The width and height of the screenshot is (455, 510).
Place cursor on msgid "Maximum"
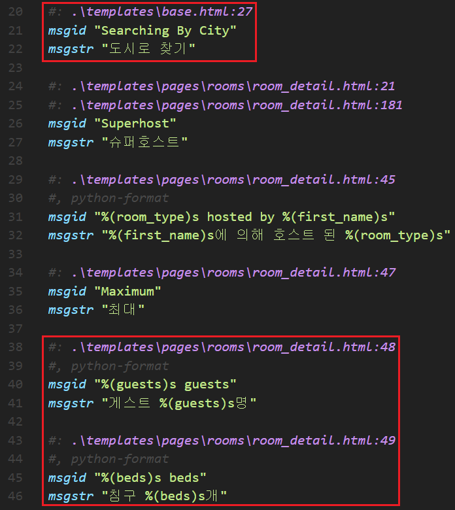point(105,292)
